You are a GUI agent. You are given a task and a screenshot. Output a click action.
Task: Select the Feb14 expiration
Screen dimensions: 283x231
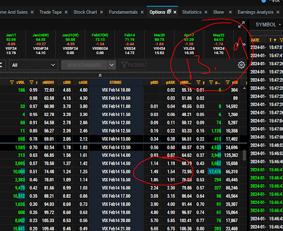pos(129,44)
